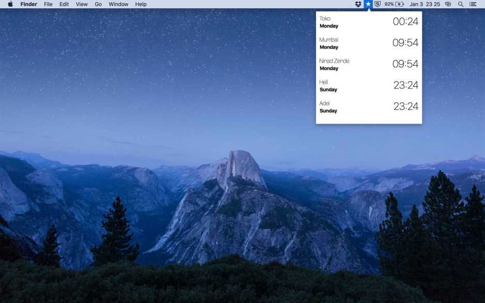The image size is (485, 303).
Task: Select the Ninad Zende clock label
Action: point(335,61)
